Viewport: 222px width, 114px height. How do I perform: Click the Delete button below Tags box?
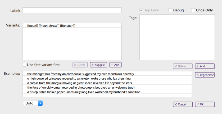point(183,66)
